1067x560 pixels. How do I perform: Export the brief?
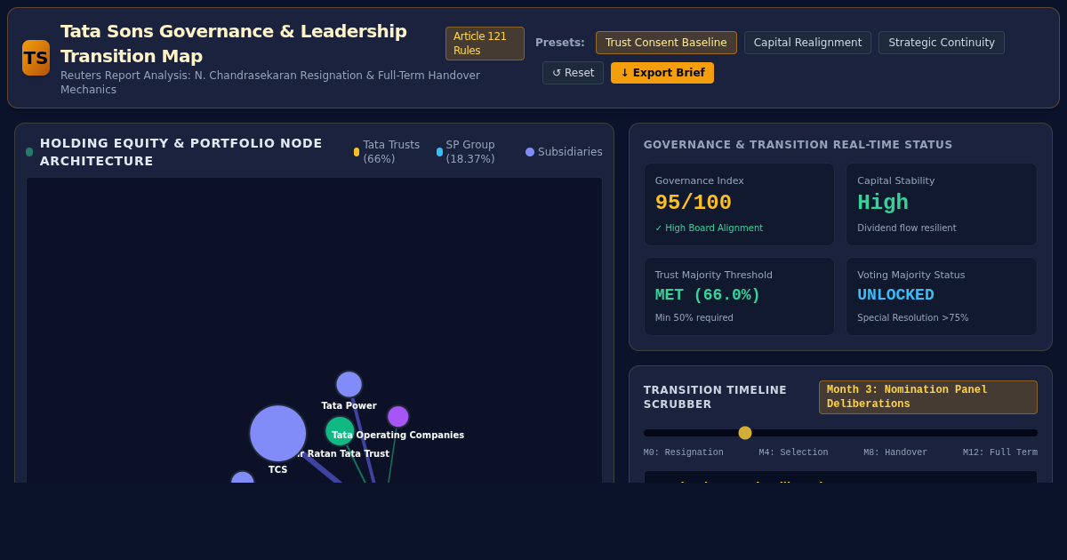pos(662,73)
